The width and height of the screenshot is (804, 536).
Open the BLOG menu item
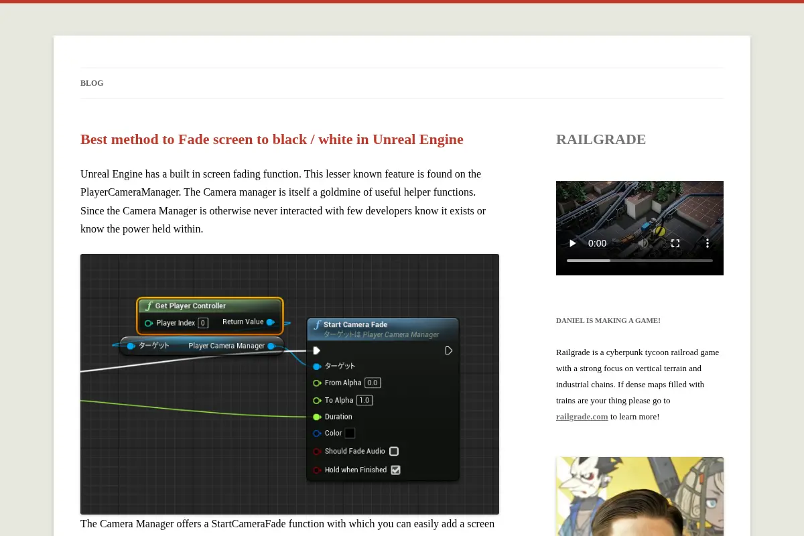pyautogui.click(x=92, y=83)
